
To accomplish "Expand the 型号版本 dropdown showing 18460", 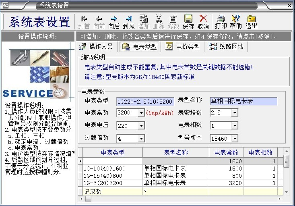I will [235, 138].
